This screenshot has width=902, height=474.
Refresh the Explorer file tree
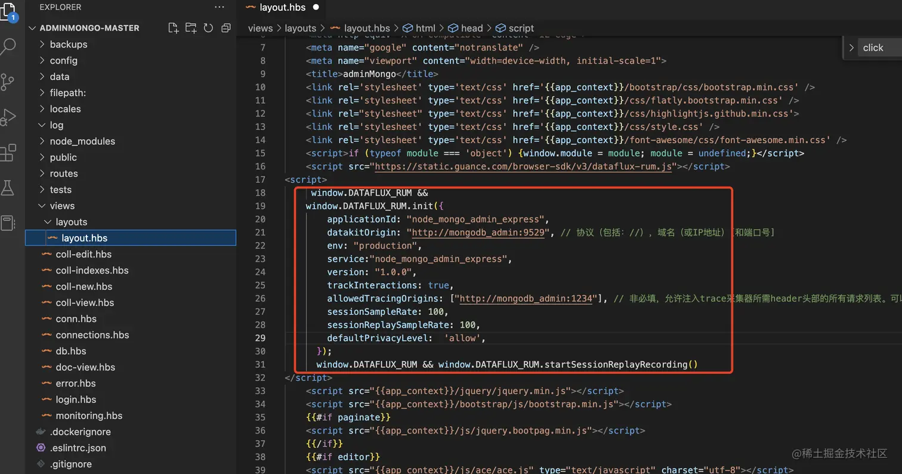[208, 27]
